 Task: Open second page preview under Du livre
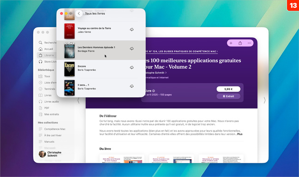172,159
